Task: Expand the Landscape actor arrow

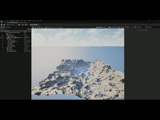Action: (6, 48)
